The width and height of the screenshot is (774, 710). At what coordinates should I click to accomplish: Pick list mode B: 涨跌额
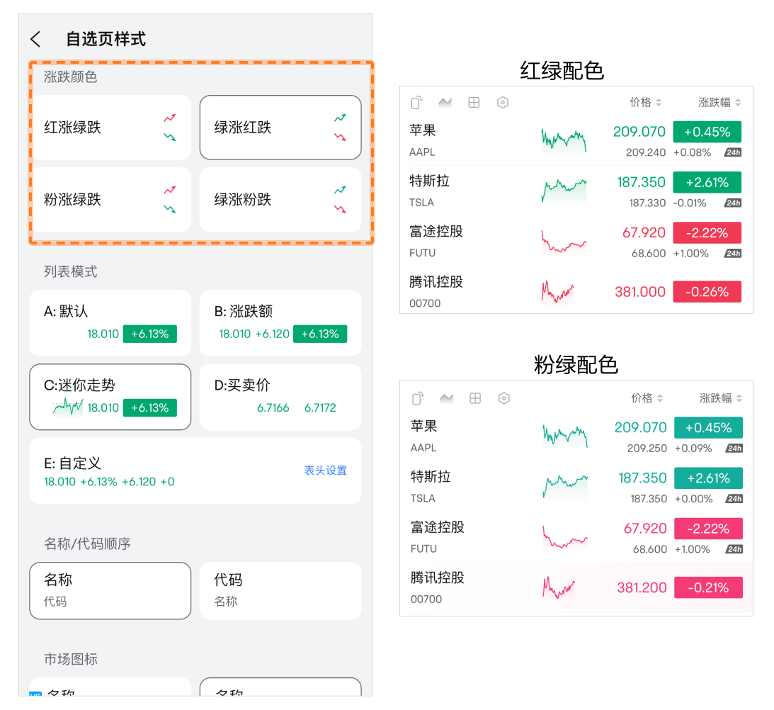click(x=280, y=323)
